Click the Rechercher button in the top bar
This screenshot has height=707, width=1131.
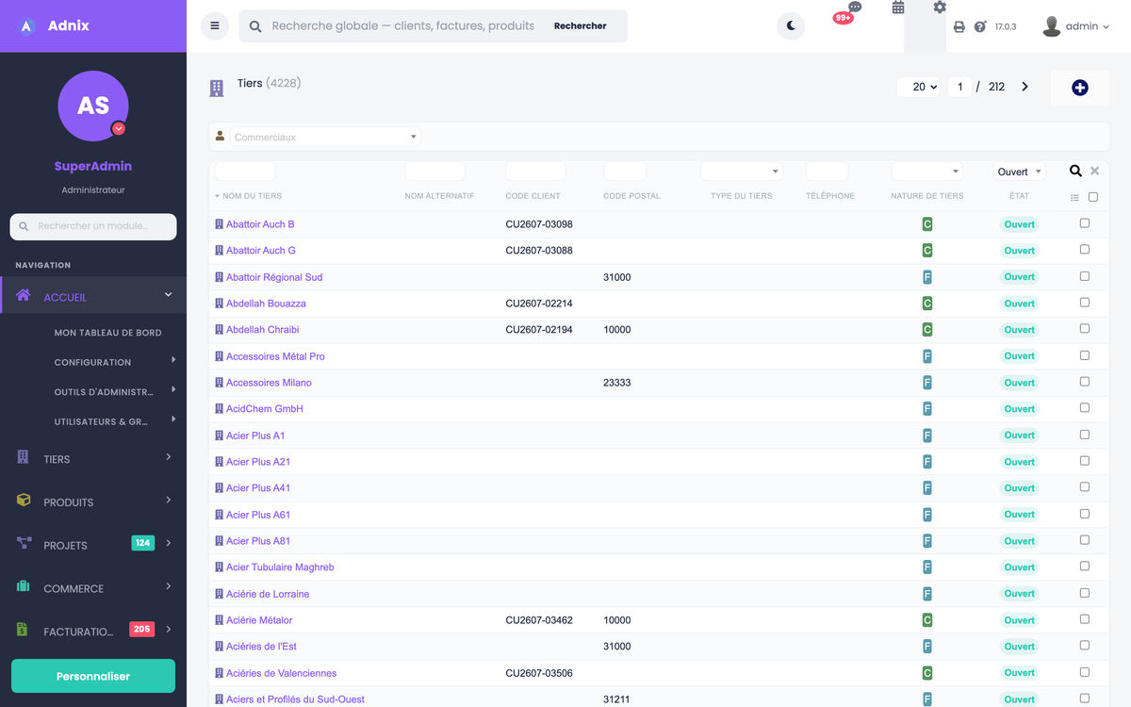581,26
